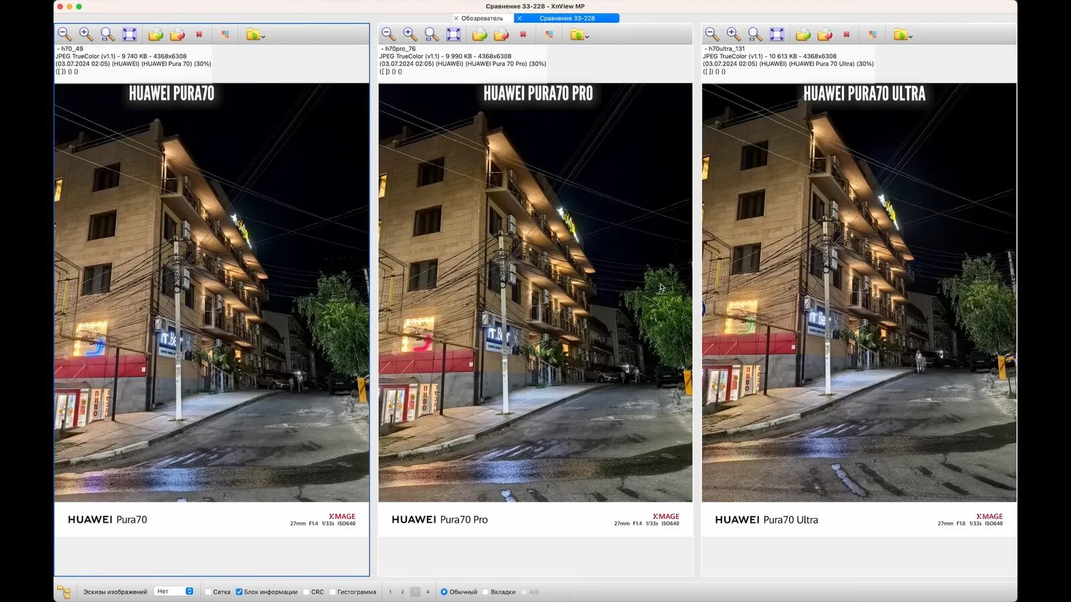Click second folder icon in middle panel
This screenshot has height=602, width=1071.
coord(501,34)
